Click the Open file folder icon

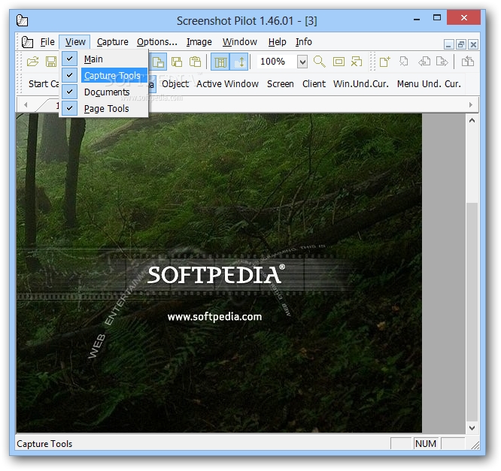(33, 62)
